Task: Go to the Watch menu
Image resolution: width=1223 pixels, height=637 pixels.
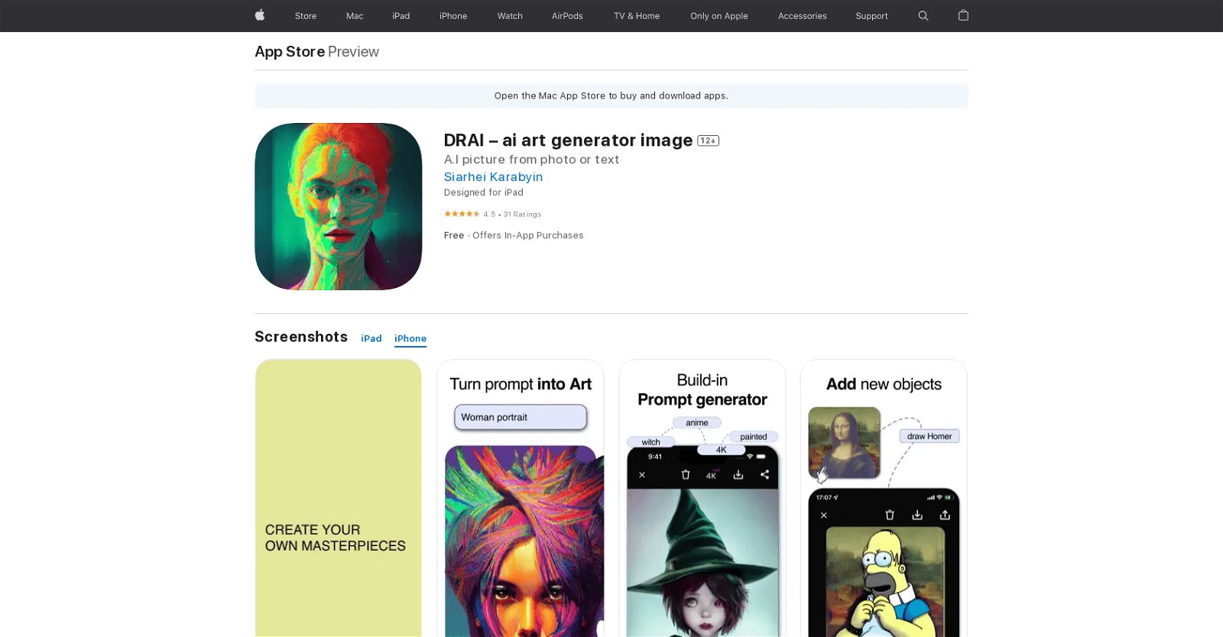Action: point(510,16)
